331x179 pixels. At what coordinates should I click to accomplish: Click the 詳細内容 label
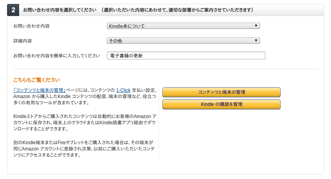23,41
